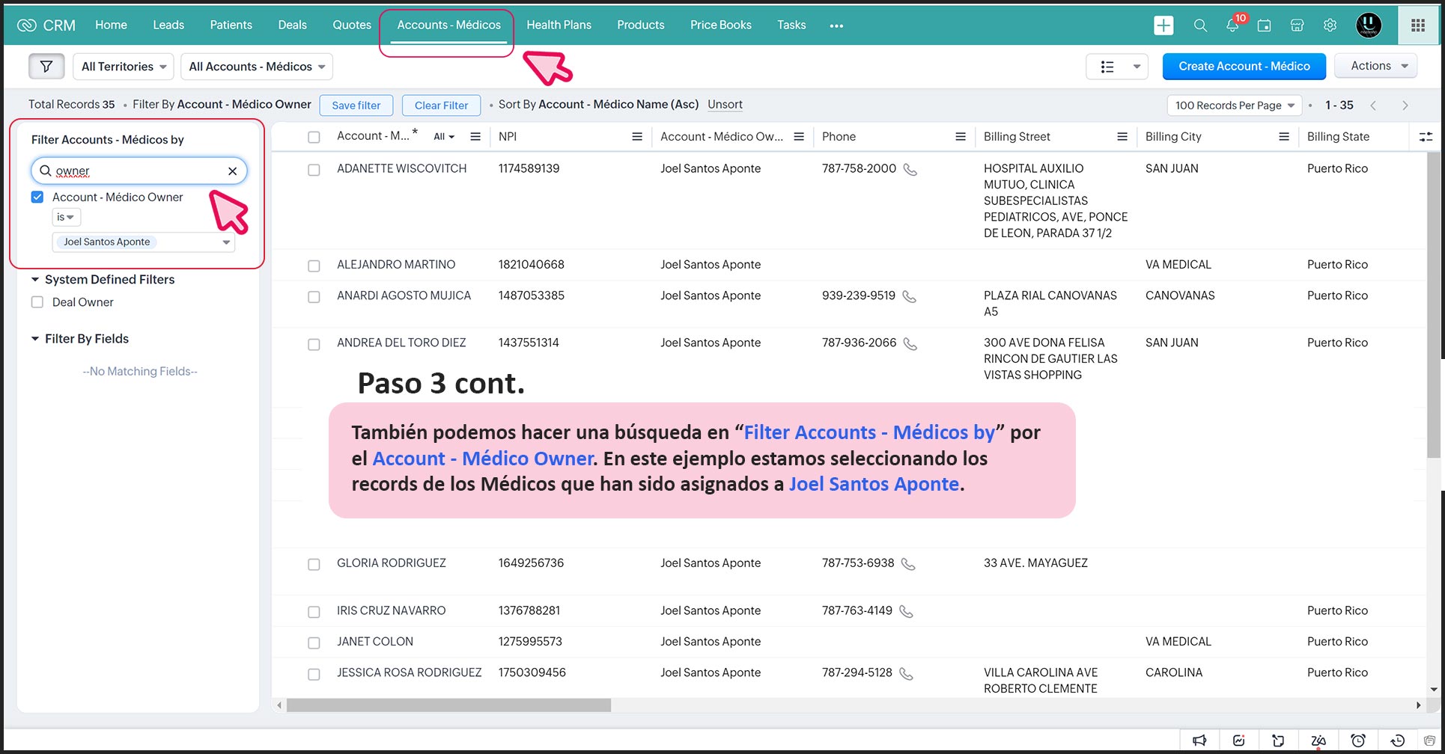The width and height of the screenshot is (1445, 754).
Task: Open the apps grid launcher
Action: pyautogui.click(x=1418, y=25)
